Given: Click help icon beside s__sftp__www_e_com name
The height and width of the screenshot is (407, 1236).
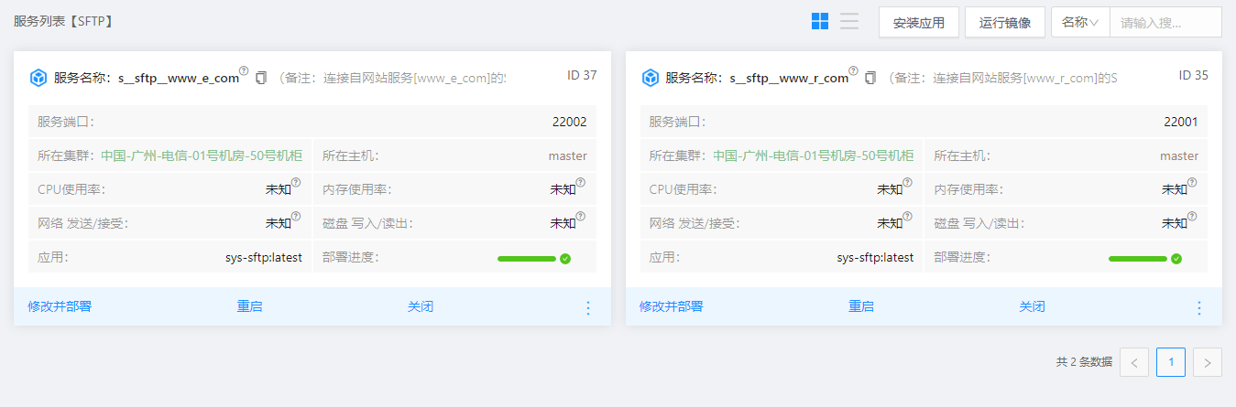Looking at the screenshot, I should tap(244, 70).
